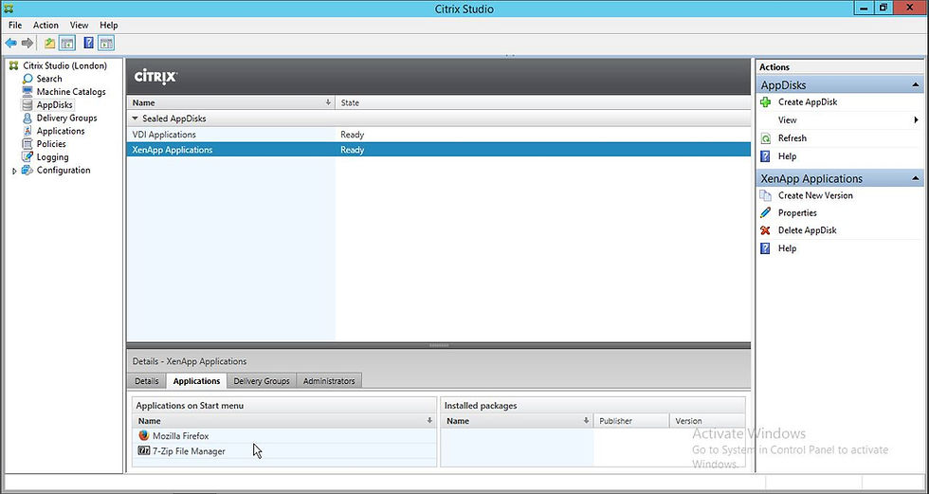
Task: Switch to the Administrators tab
Action: [x=329, y=381]
